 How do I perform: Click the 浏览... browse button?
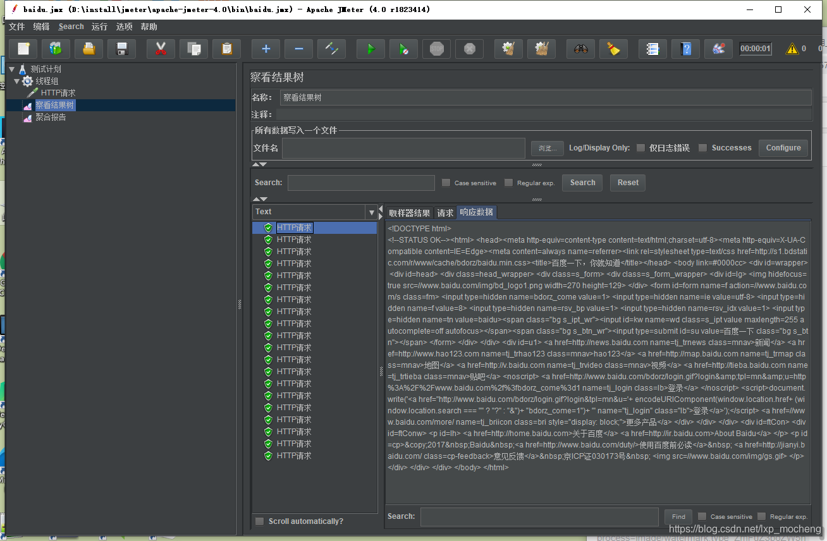[548, 148]
